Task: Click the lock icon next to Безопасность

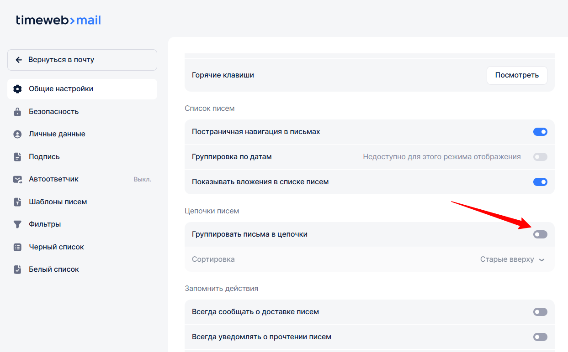Action: [x=17, y=112]
